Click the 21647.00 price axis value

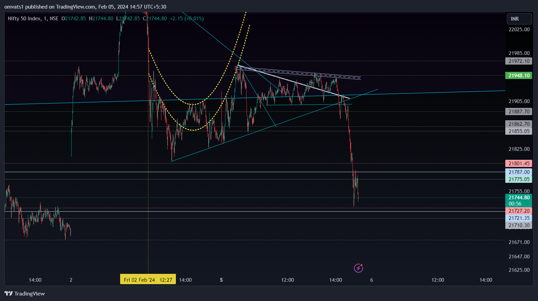[x=519, y=257]
